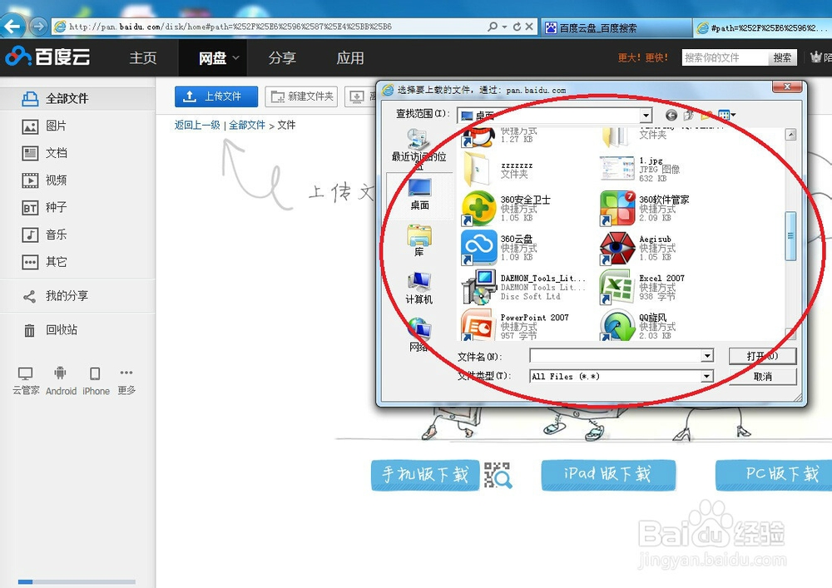The width and height of the screenshot is (832, 588).
Task: Click the 更大!更快! promo link
Action: pos(642,57)
